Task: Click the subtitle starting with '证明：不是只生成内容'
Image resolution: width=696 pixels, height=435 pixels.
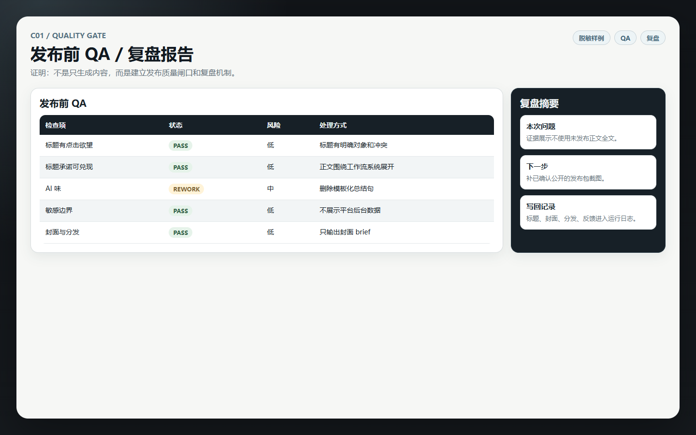Action: click(135, 73)
